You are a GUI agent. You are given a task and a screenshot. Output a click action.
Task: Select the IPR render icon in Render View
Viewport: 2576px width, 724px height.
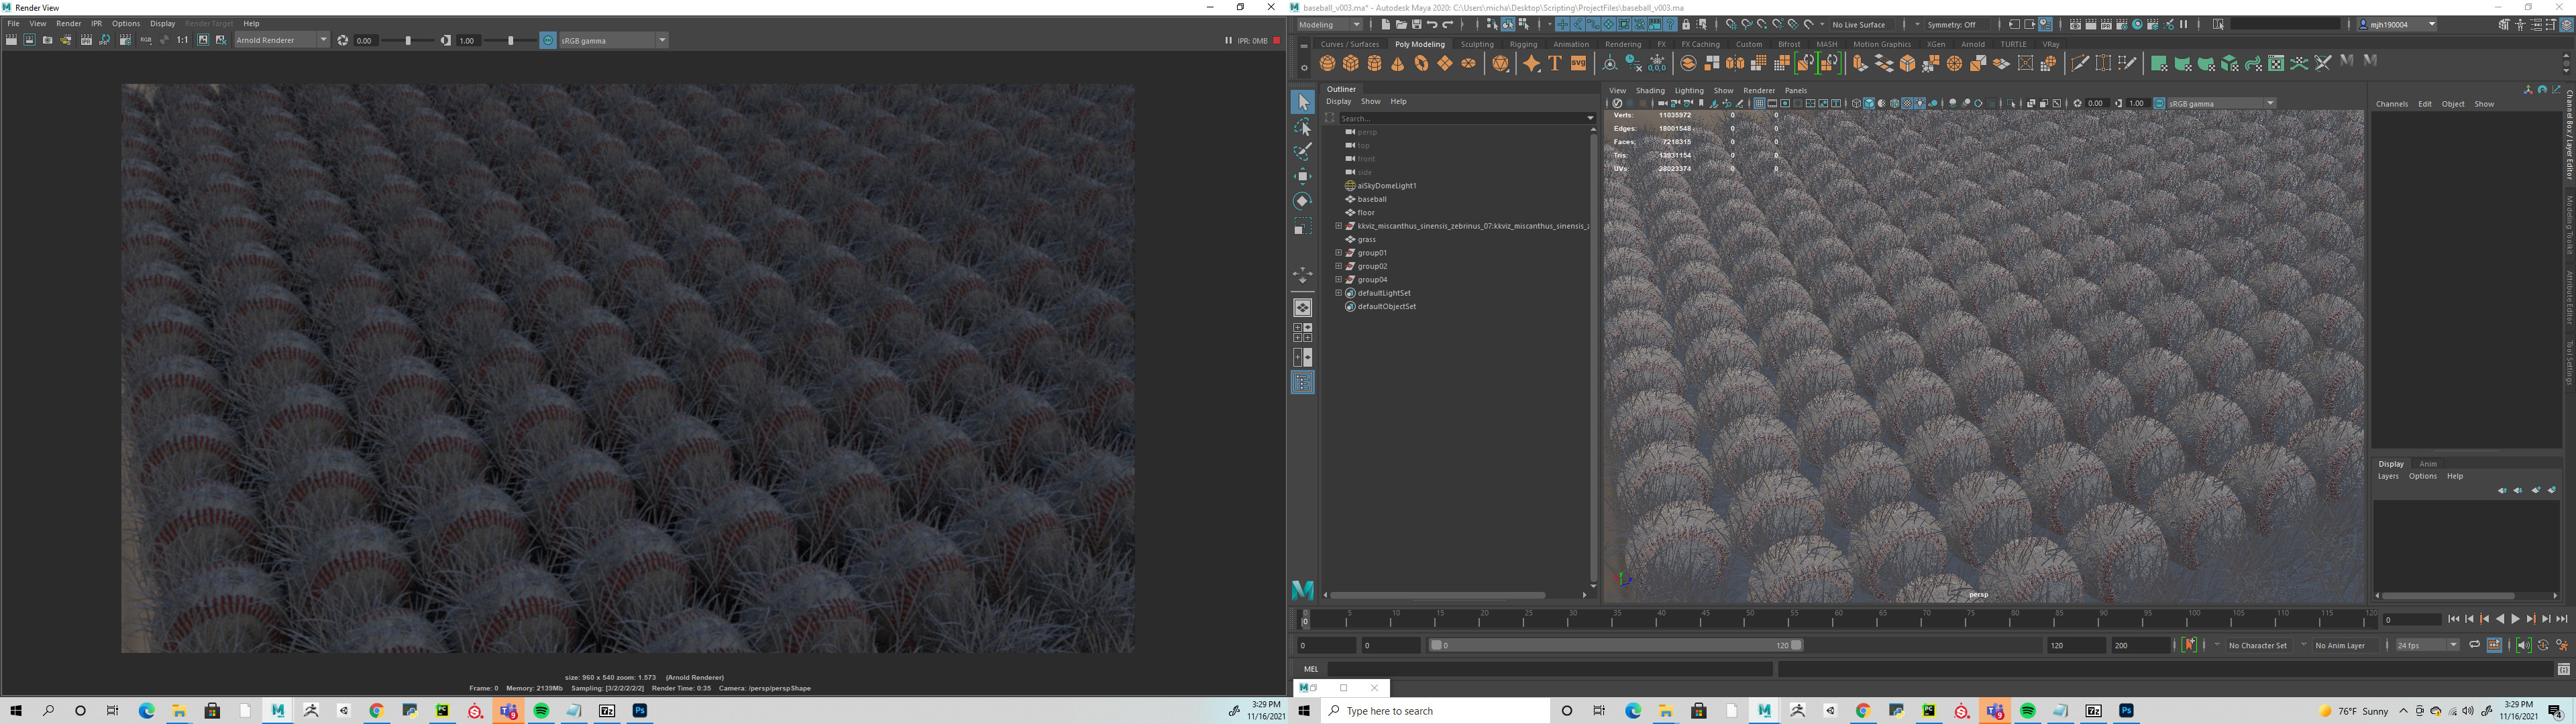click(x=87, y=40)
